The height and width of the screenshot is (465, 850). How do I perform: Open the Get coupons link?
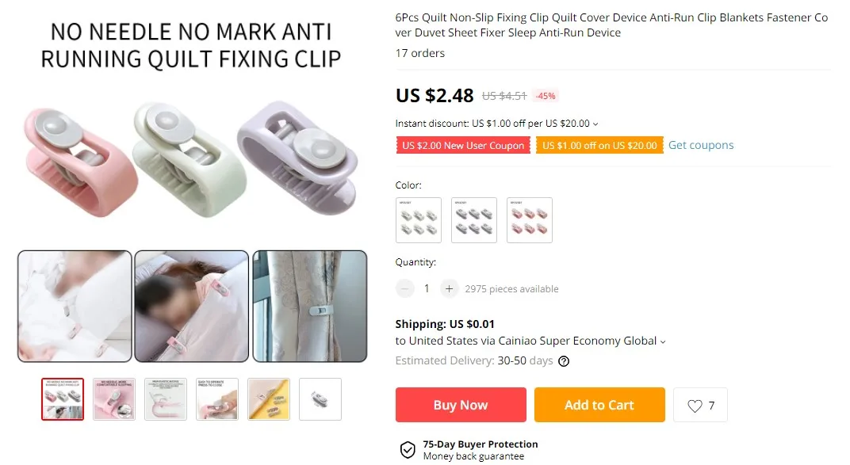[700, 145]
